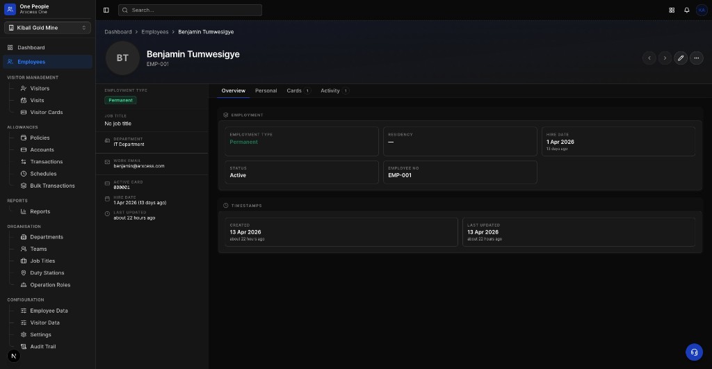Click the Dashboard breadcrumb link
The image size is (712, 369).
click(118, 32)
